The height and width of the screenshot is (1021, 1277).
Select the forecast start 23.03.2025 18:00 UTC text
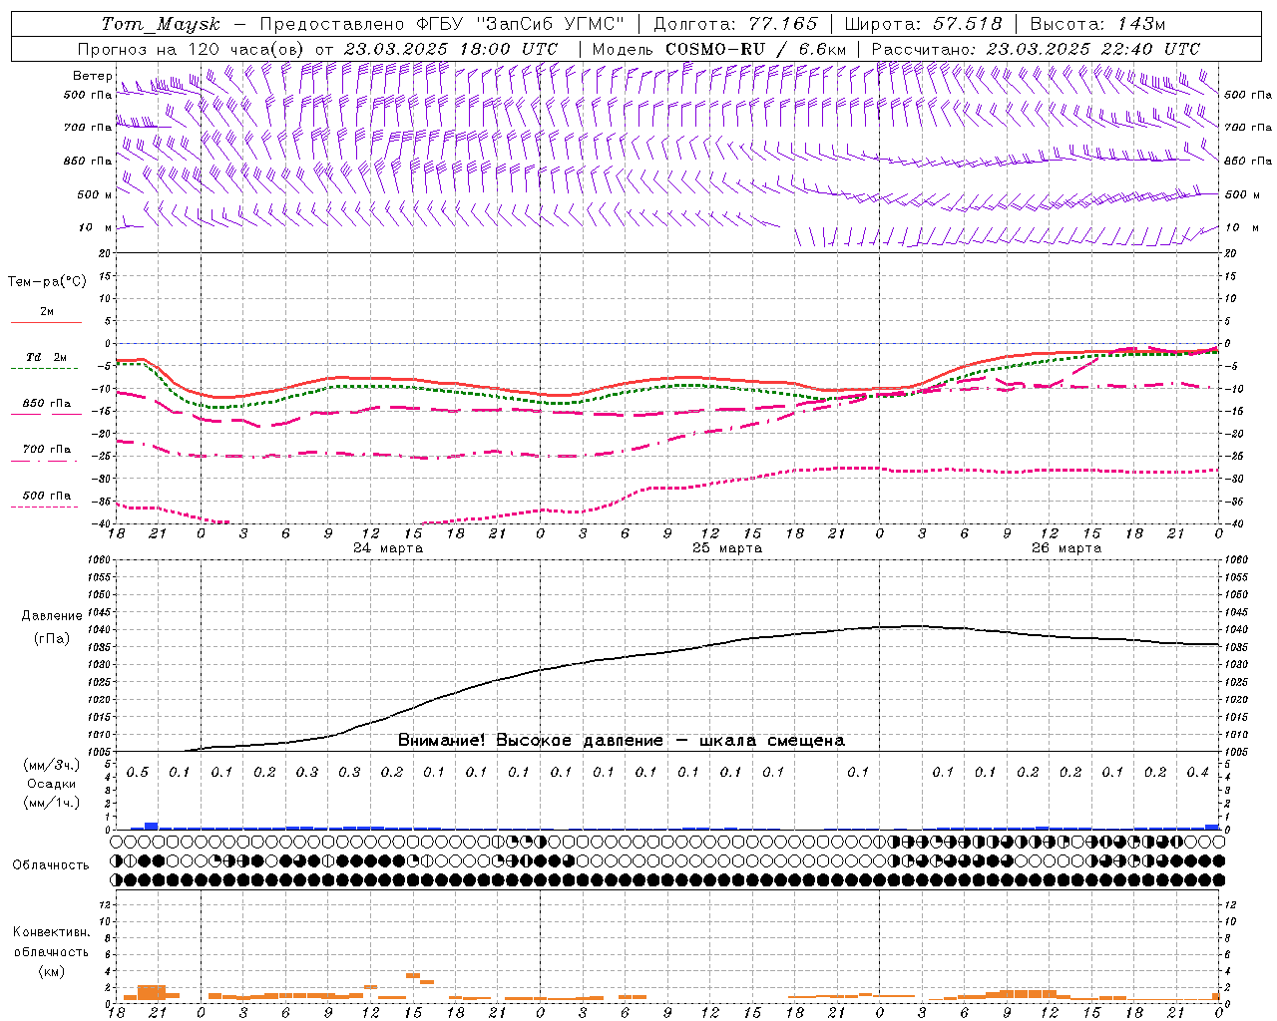pyautogui.click(x=450, y=49)
